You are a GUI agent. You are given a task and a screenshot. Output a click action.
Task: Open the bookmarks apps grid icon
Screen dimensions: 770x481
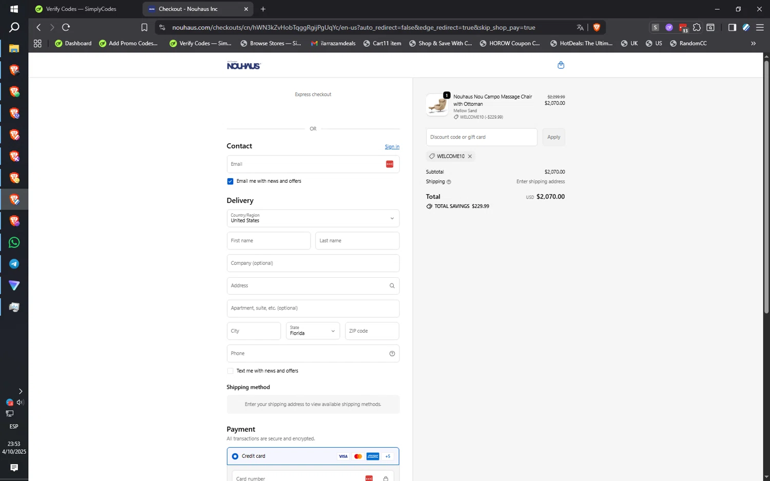[x=37, y=44]
